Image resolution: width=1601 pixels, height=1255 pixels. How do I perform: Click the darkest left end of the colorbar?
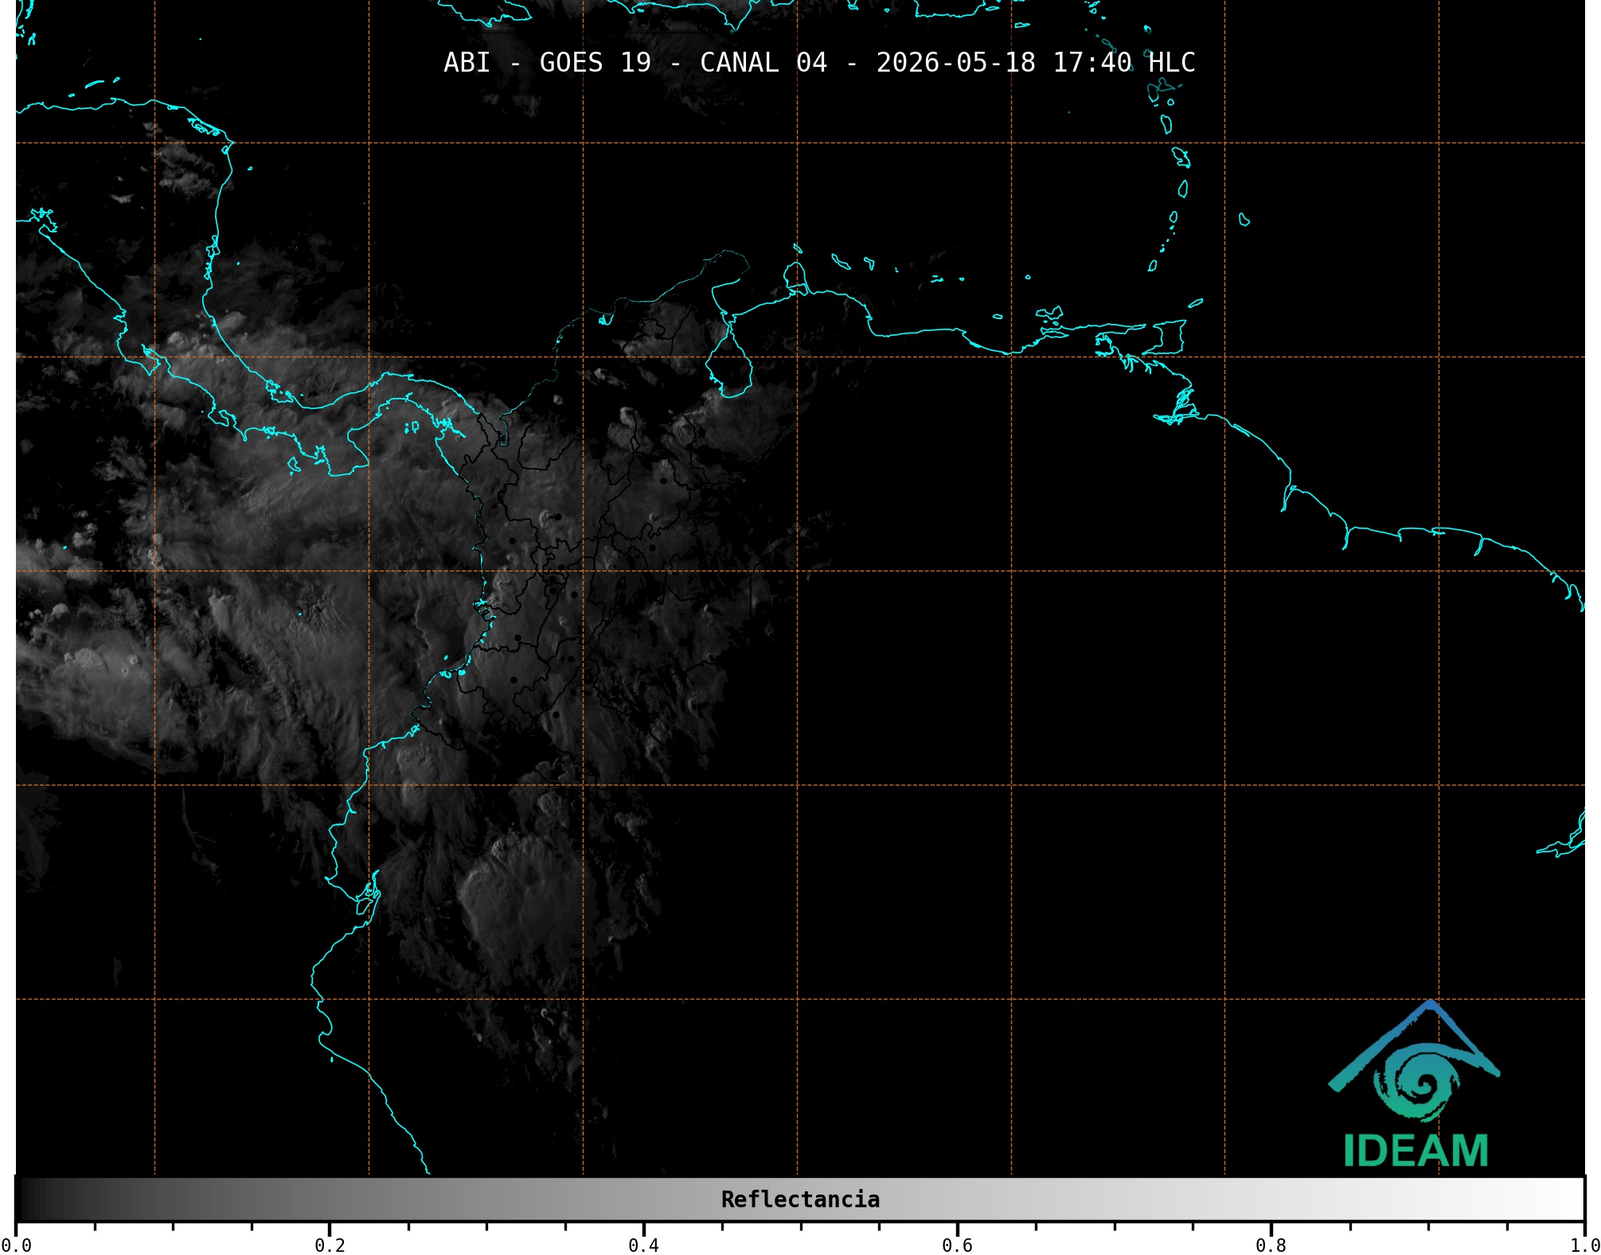click(x=24, y=1199)
